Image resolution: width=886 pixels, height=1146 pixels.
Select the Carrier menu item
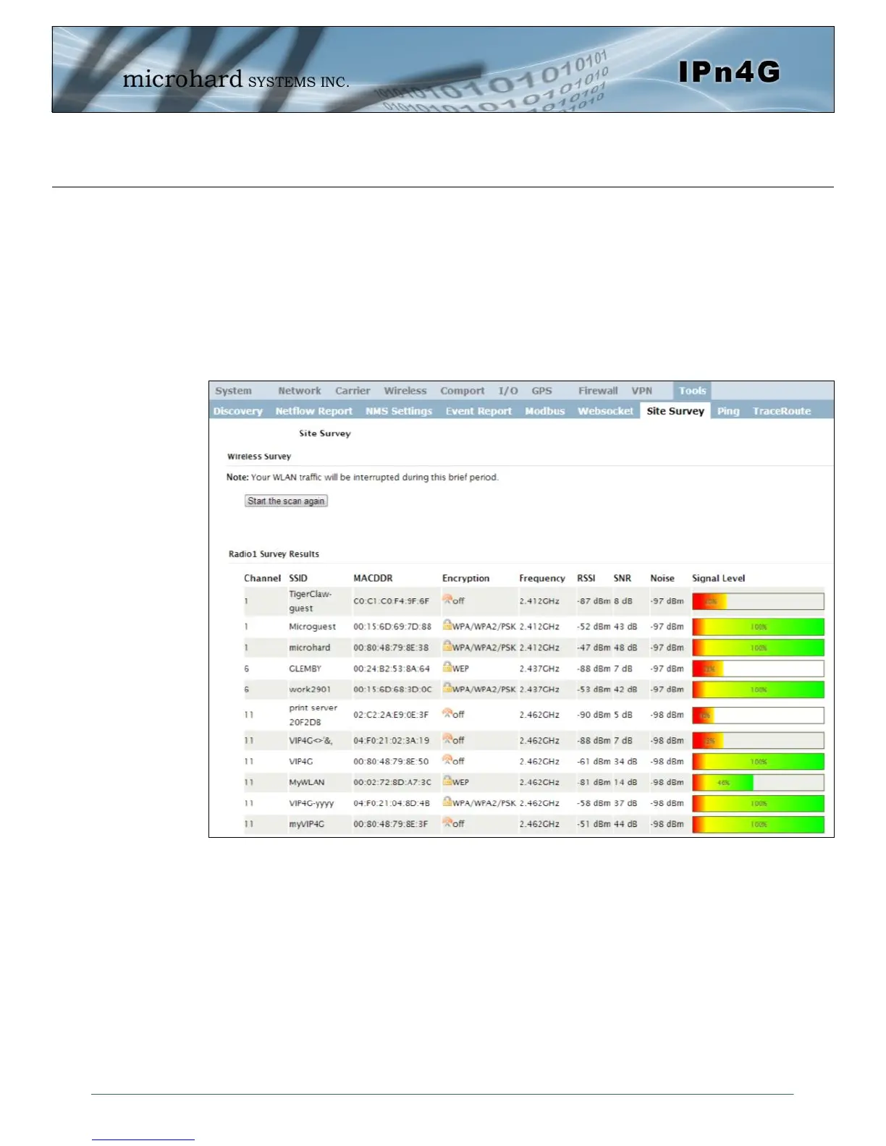(x=353, y=391)
